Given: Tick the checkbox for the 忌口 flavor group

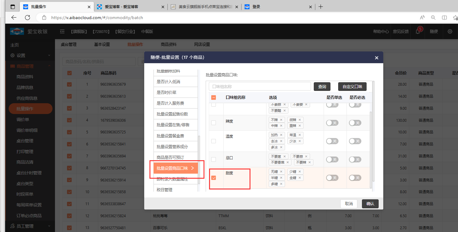Looking at the screenshot, I should (x=213, y=160).
